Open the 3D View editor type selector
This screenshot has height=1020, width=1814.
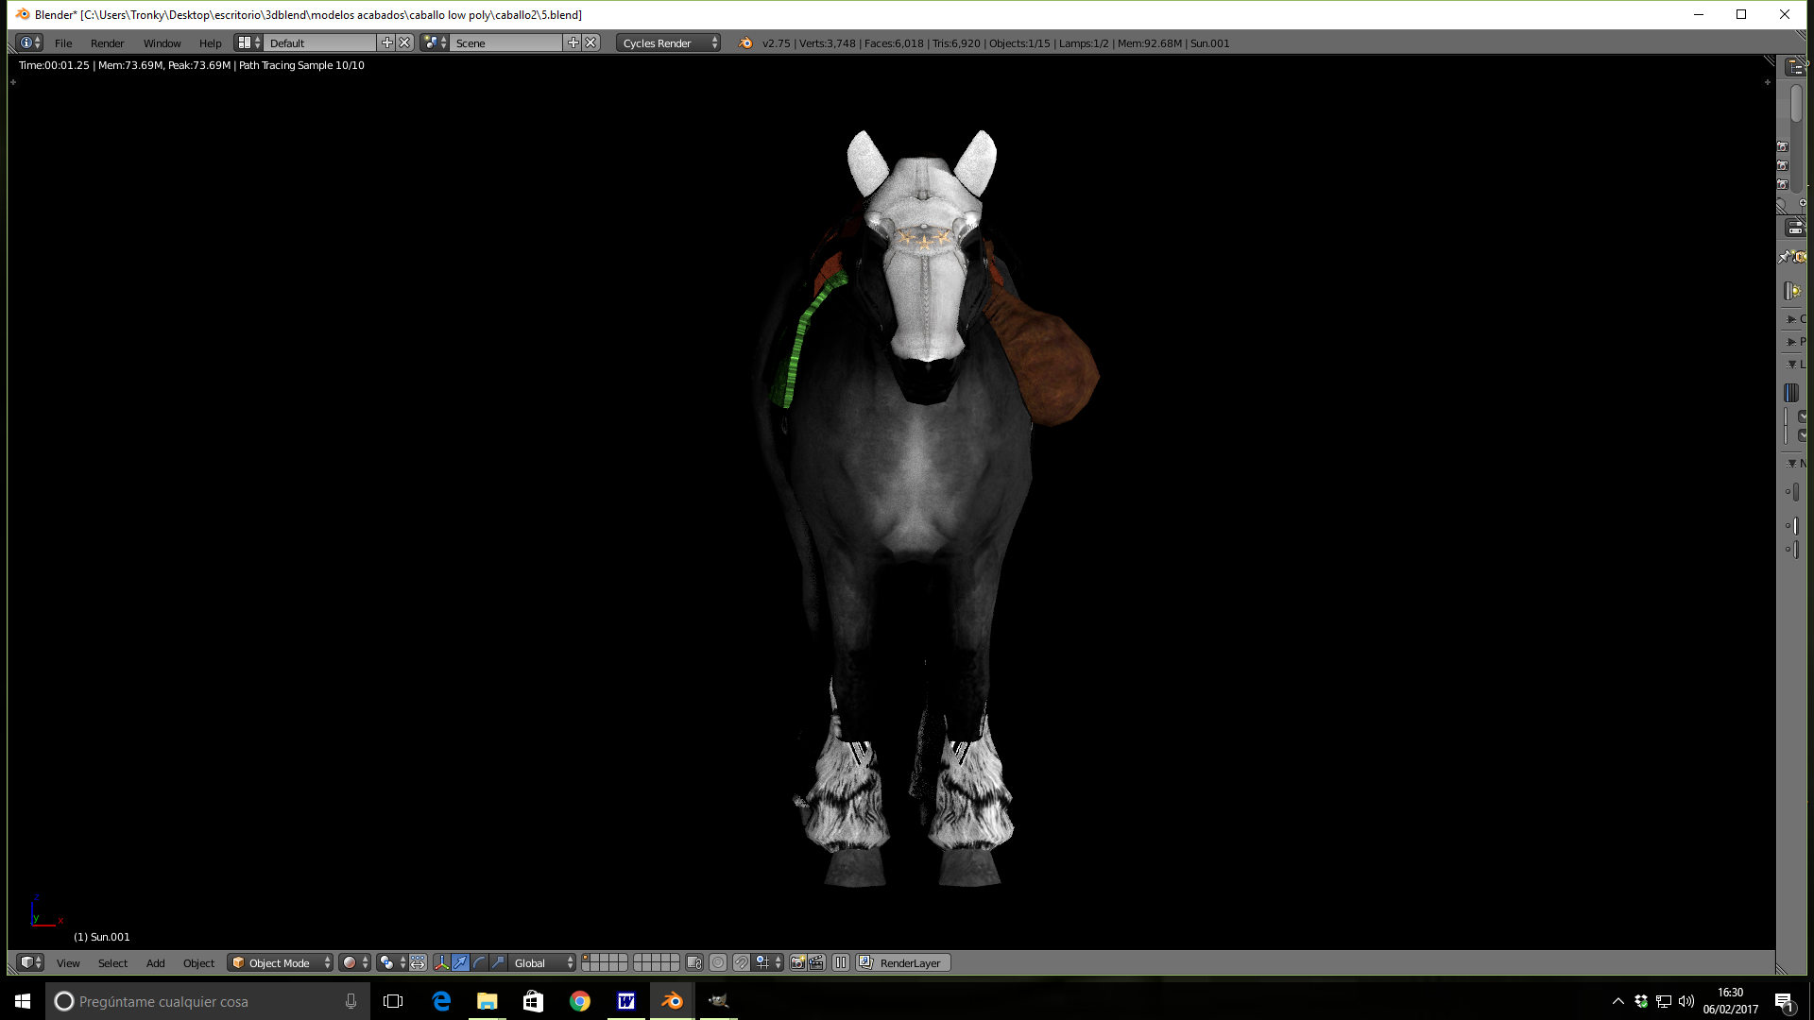click(30, 962)
